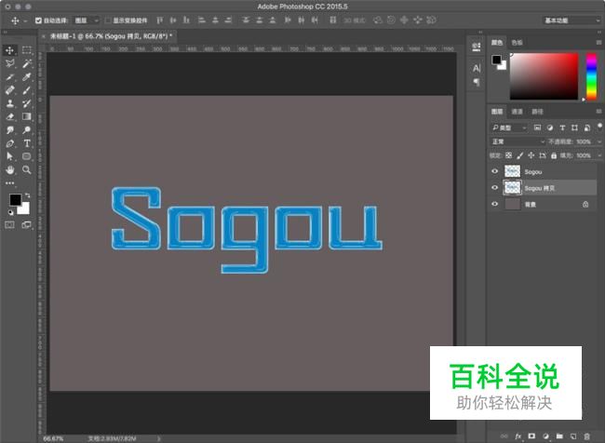The width and height of the screenshot is (605, 443).
Task: Toggle the Auto-Select checkbox
Action: click(38, 20)
